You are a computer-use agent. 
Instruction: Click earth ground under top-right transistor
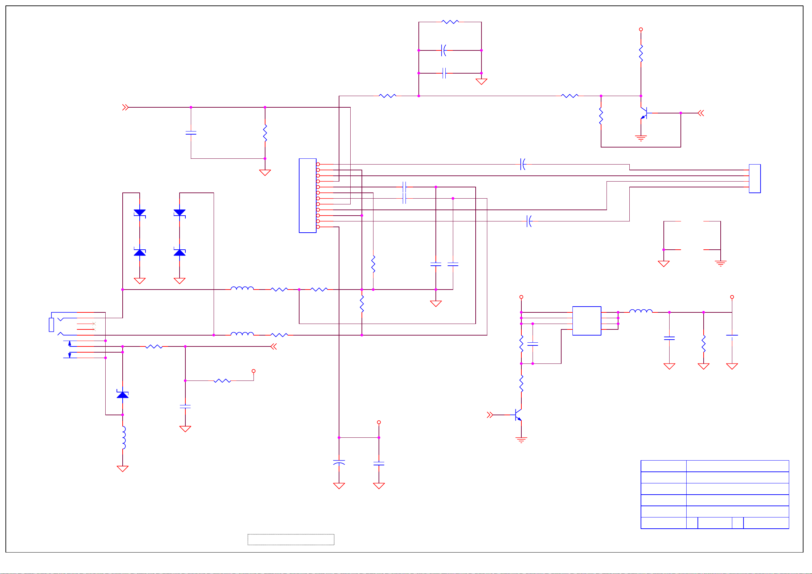point(641,138)
